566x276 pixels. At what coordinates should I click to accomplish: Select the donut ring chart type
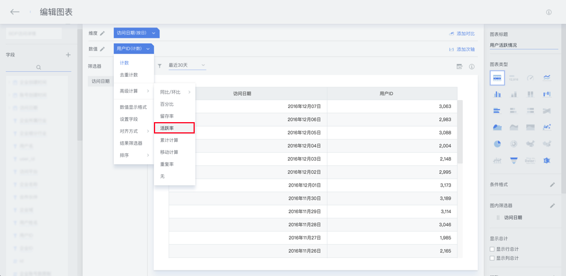point(513,144)
